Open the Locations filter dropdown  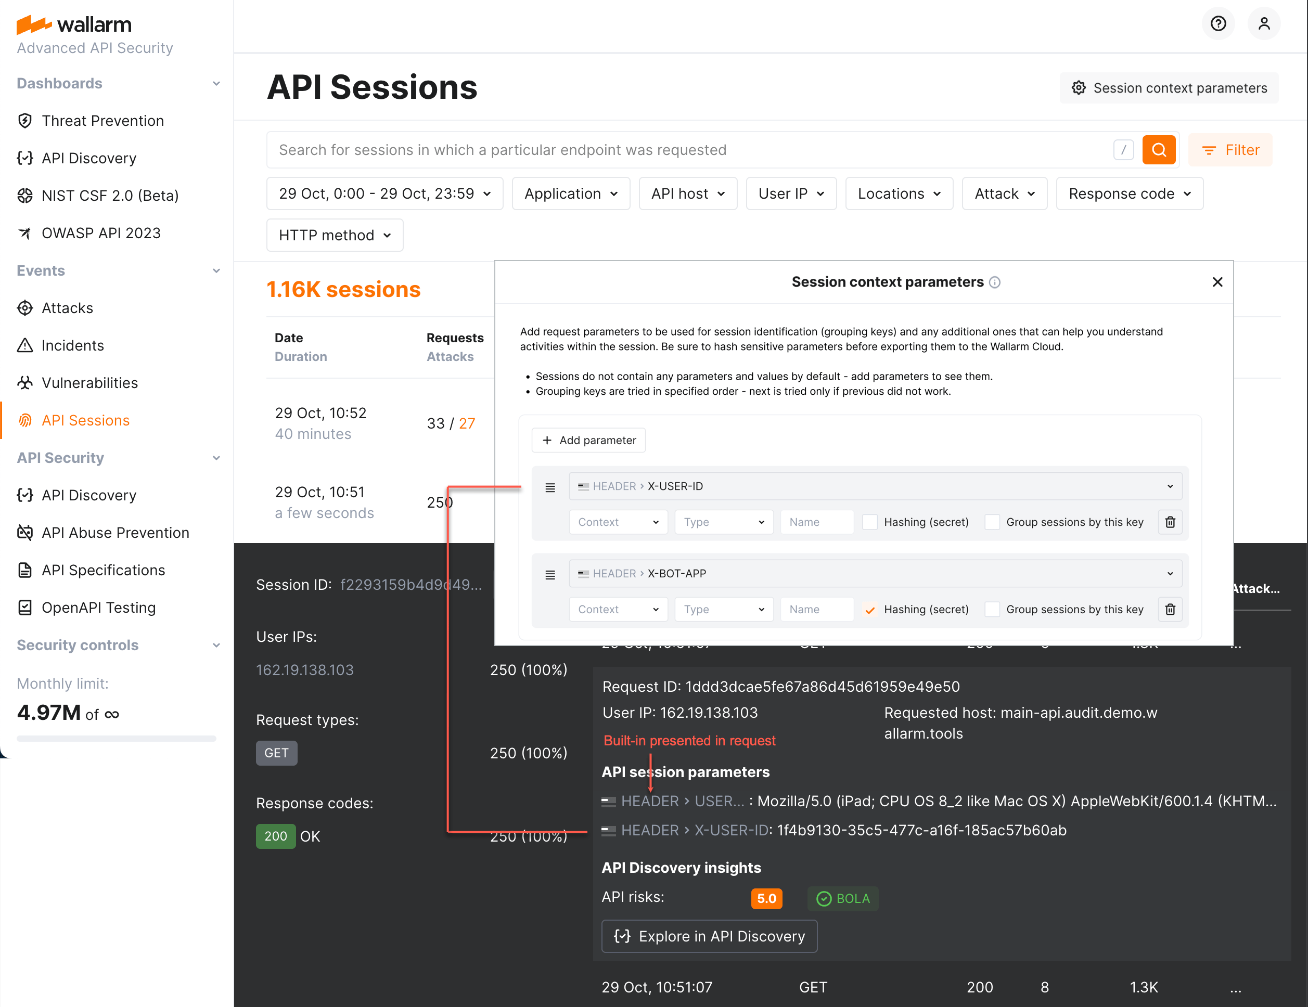[x=899, y=193]
